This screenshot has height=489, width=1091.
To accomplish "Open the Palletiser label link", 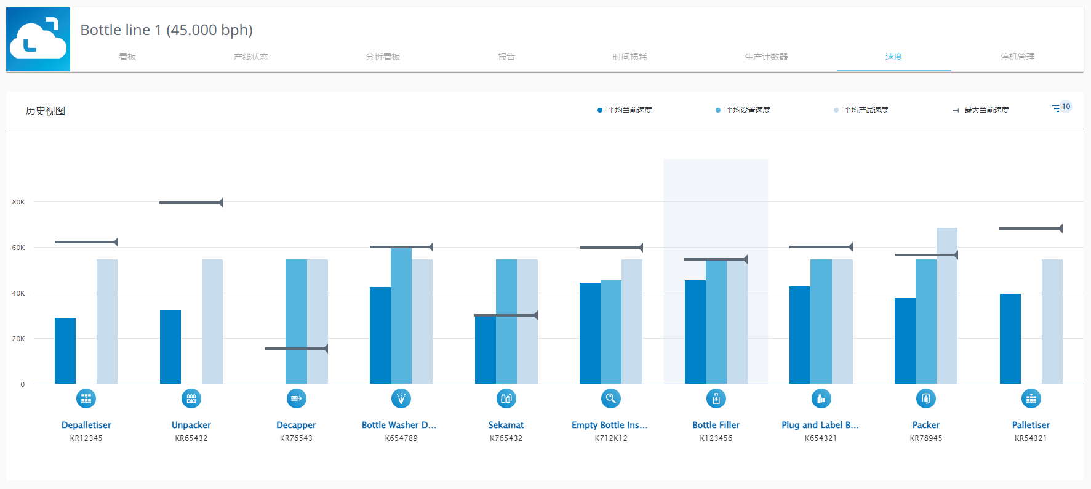I will coord(1031,425).
